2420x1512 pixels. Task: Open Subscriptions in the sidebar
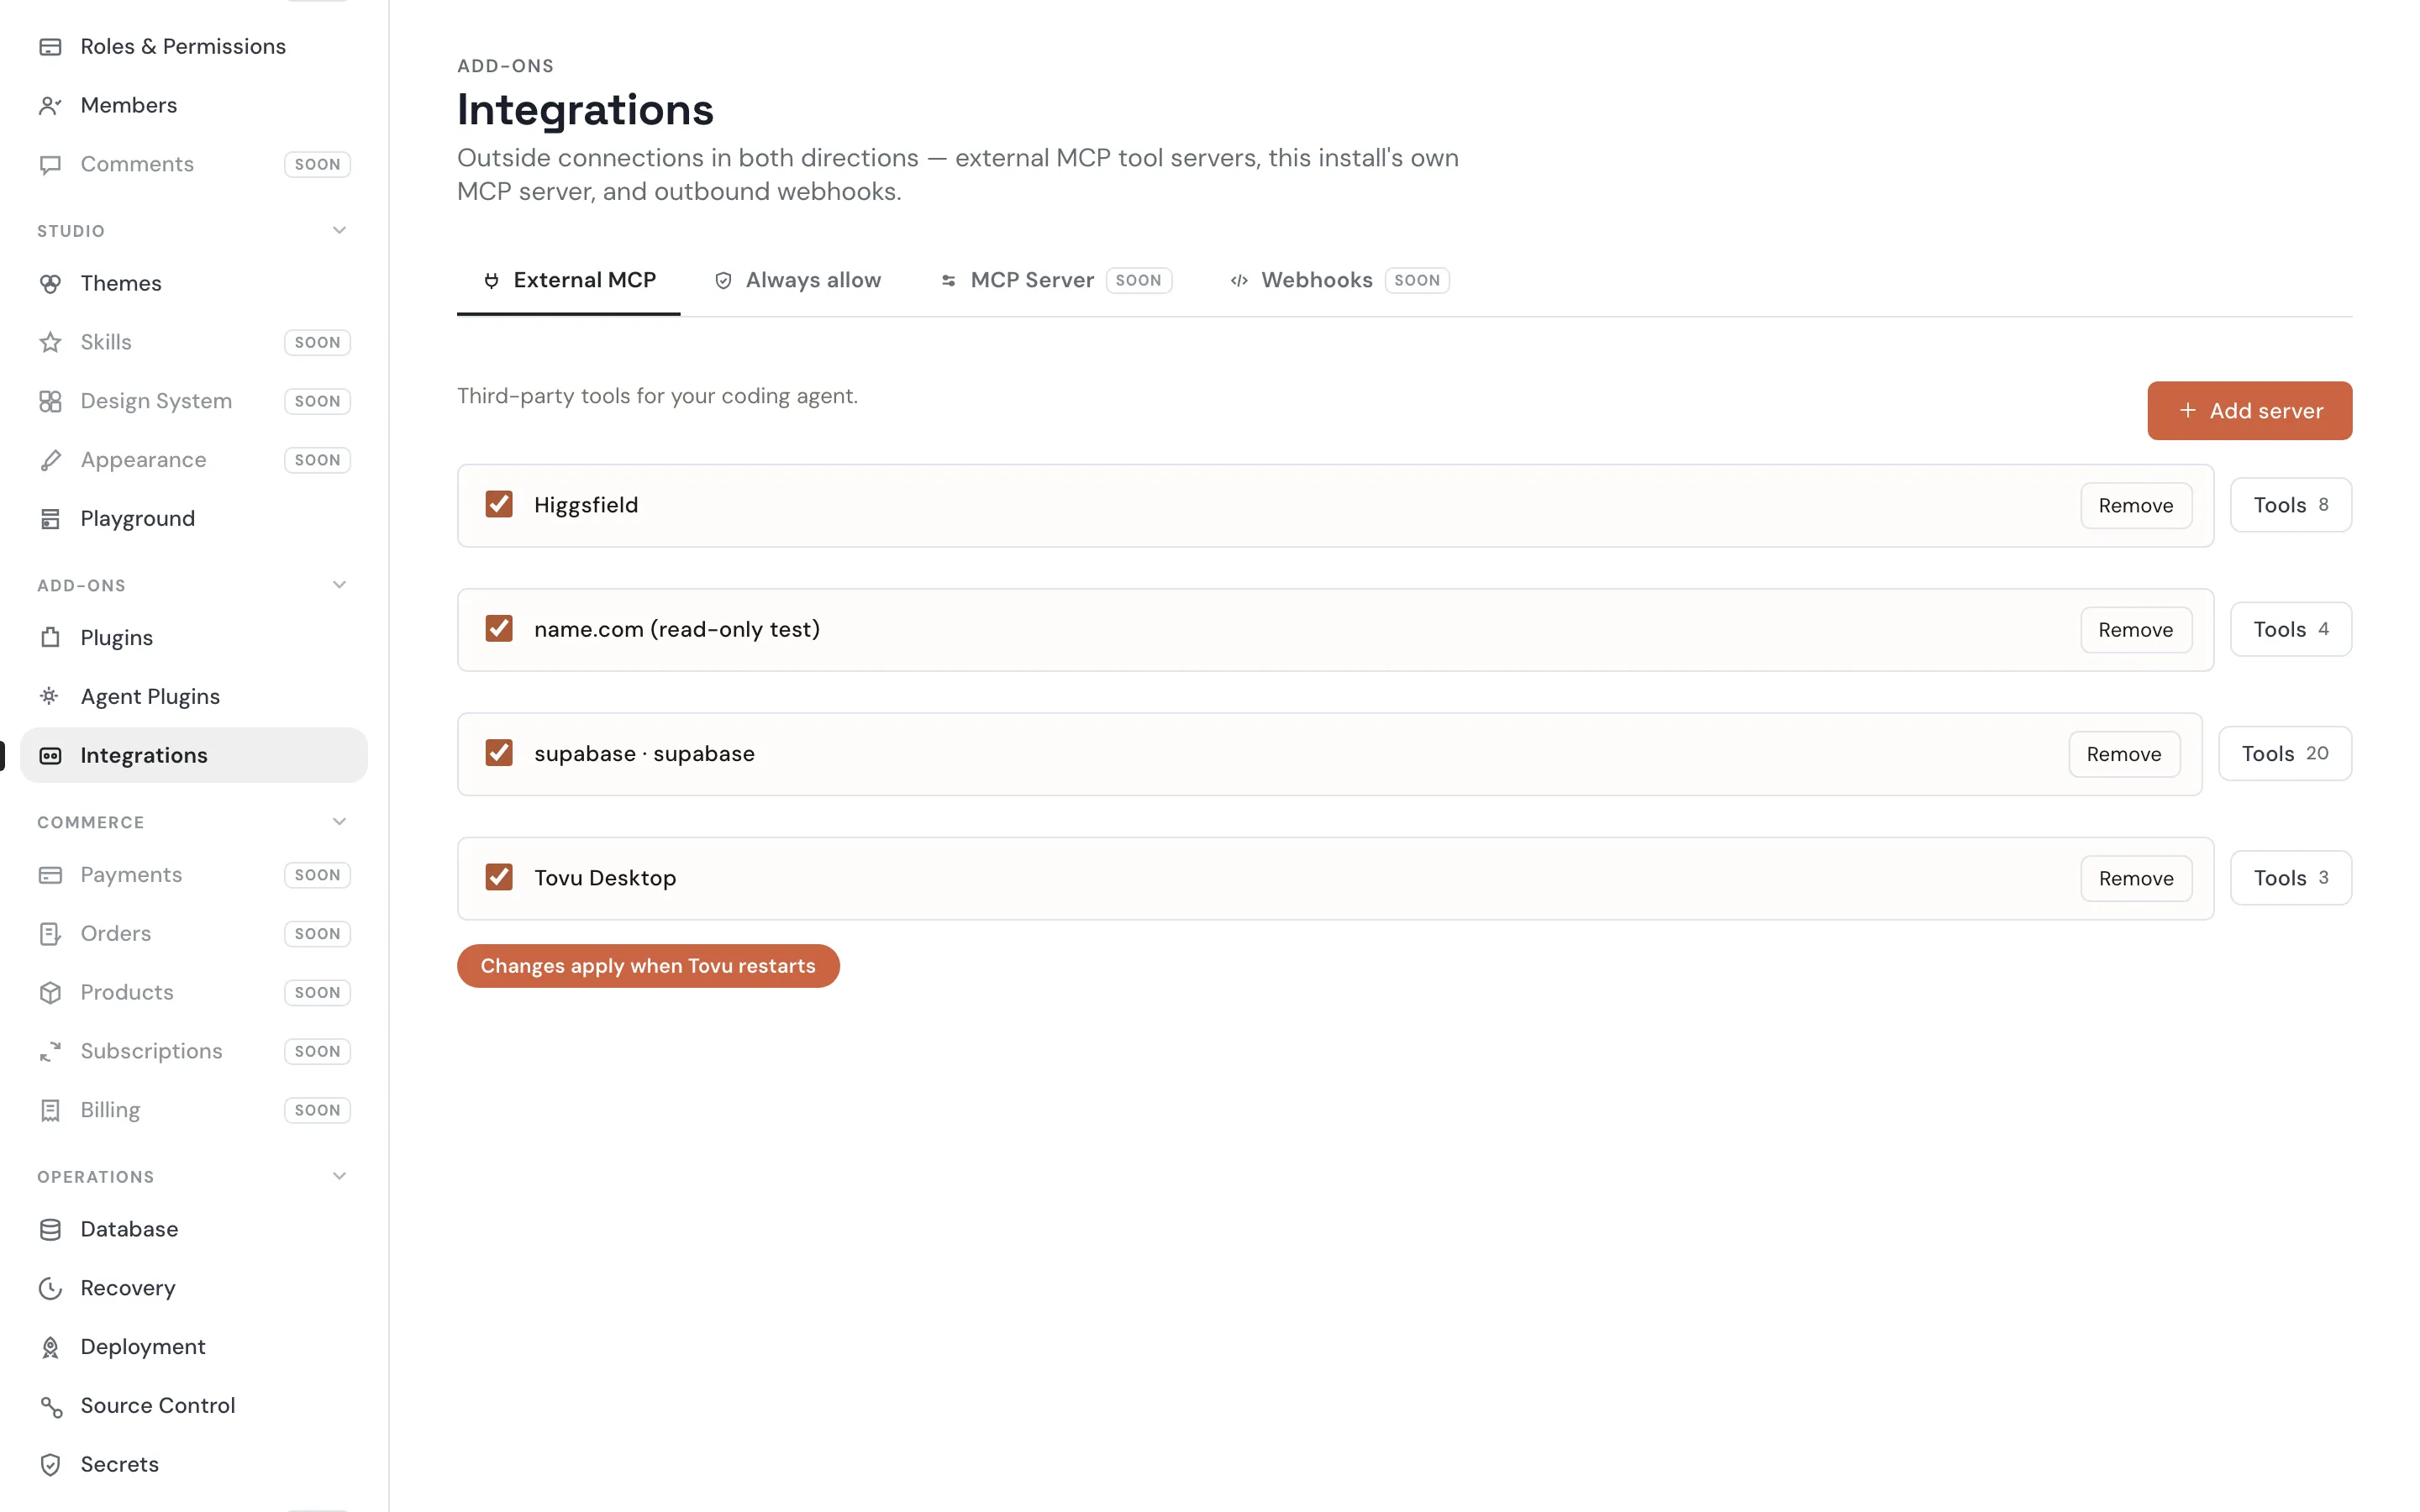click(x=194, y=1052)
